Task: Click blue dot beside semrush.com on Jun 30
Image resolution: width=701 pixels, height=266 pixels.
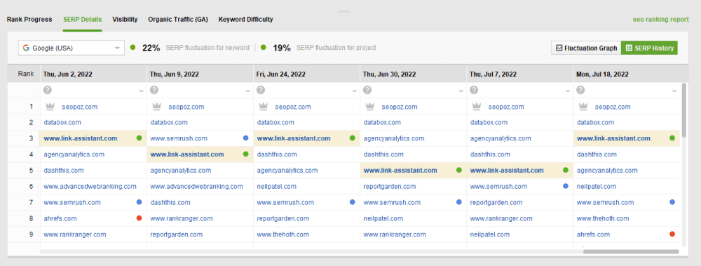Action: (458, 202)
